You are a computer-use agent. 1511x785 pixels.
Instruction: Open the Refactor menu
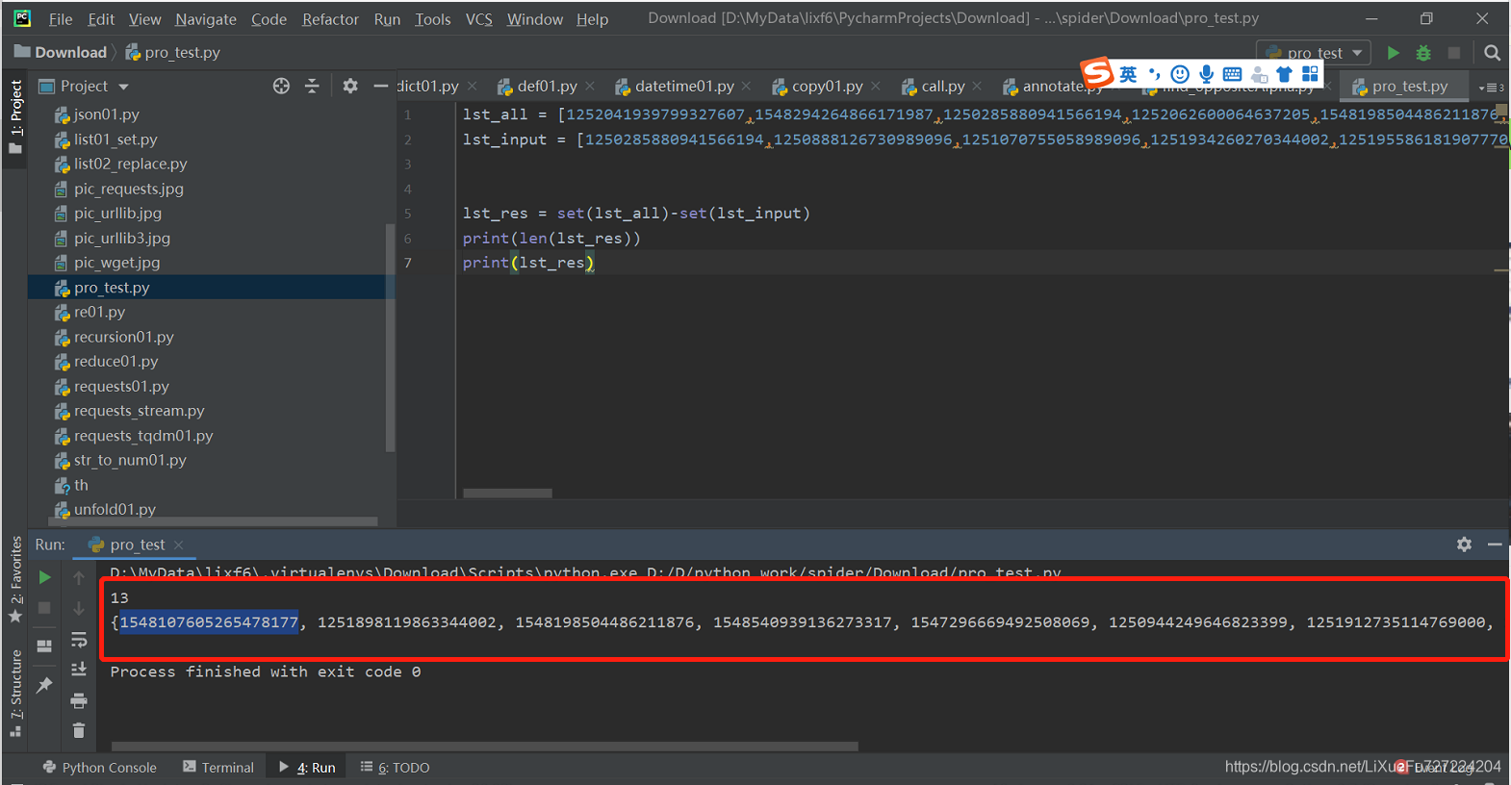click(330, 19)
